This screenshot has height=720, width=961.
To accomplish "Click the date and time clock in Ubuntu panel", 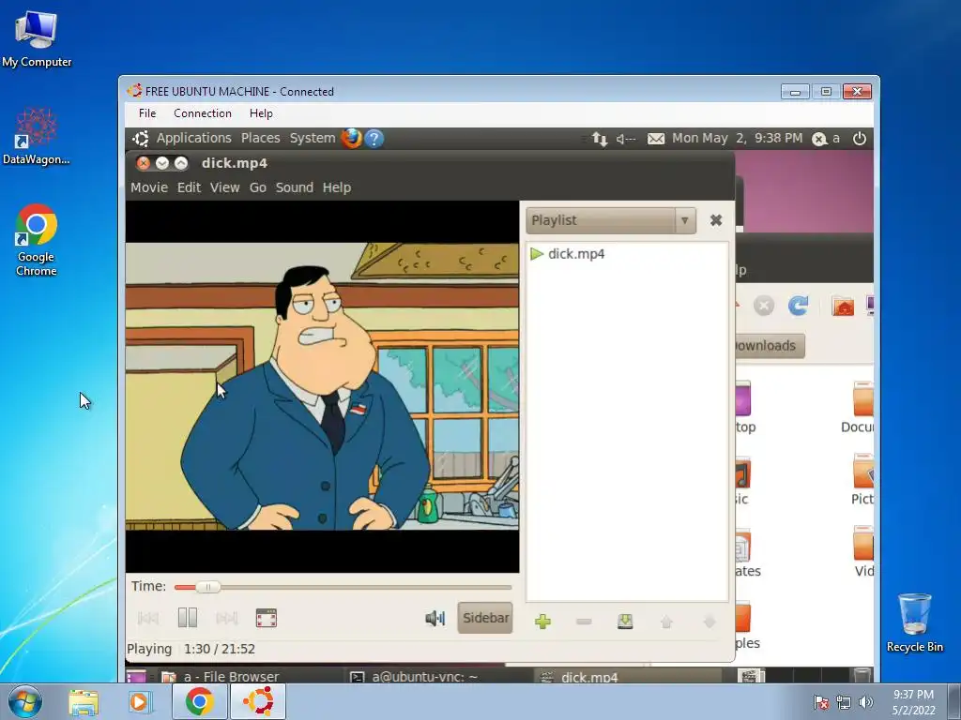I will coord(738,139).
